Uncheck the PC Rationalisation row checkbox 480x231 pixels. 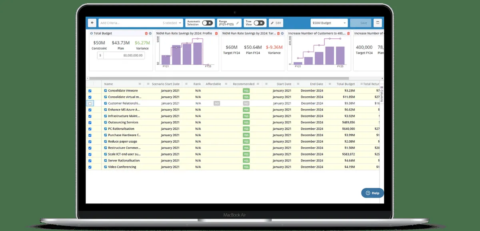point(90,129)
